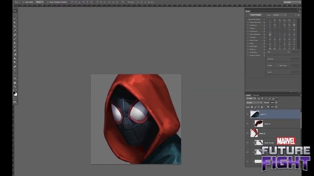
Task: Open the Auto-Select Group dropdown
Action: coord(39,2)
